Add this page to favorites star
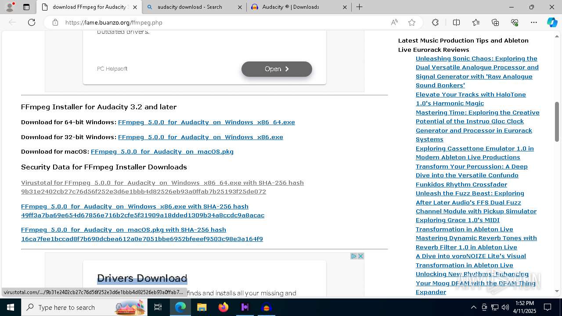Screen dimensions: 562x316 [412, 22]
